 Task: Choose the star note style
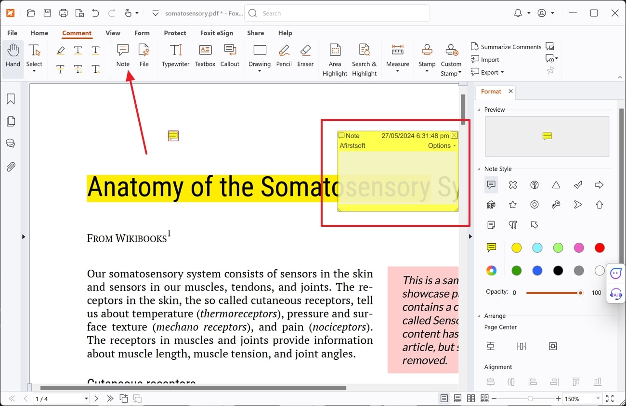(x=513, y=205)
